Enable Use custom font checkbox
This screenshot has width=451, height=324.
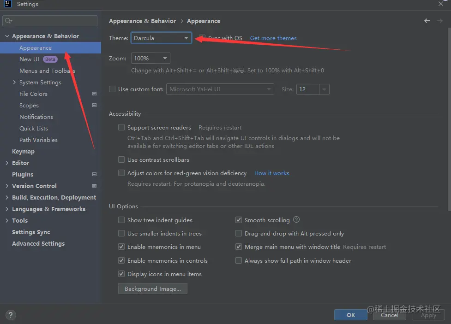pos(112,89)
